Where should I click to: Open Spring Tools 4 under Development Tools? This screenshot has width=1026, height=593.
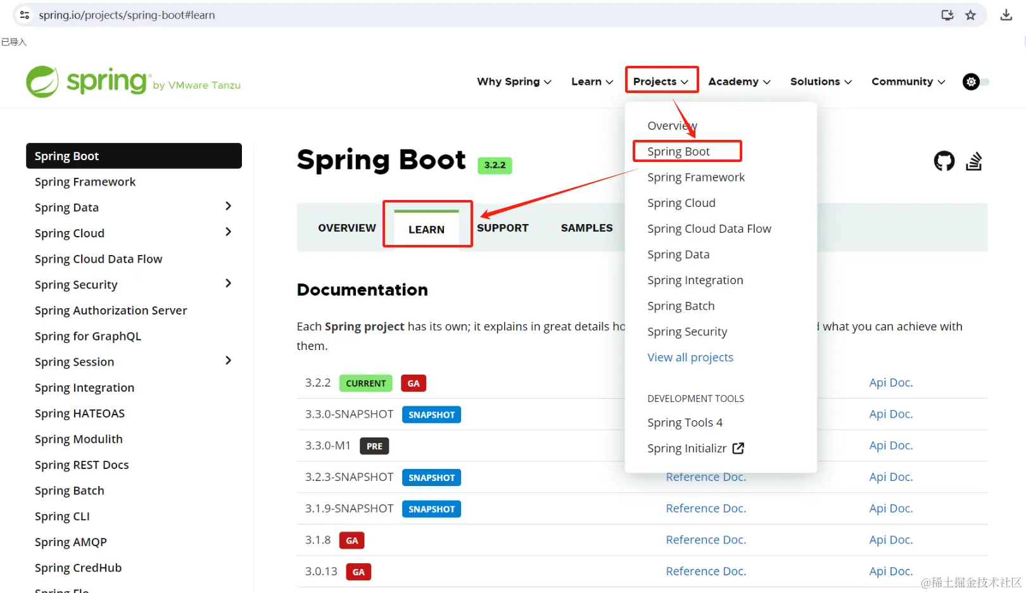point(685,422)
